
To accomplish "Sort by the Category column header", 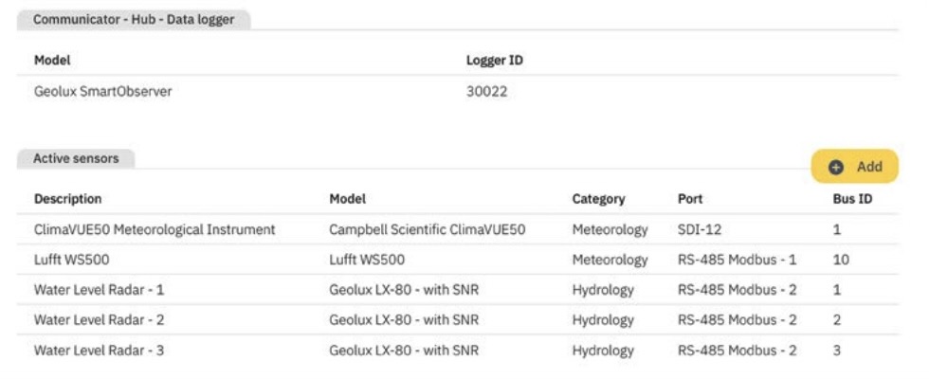I will pos(598,199).
